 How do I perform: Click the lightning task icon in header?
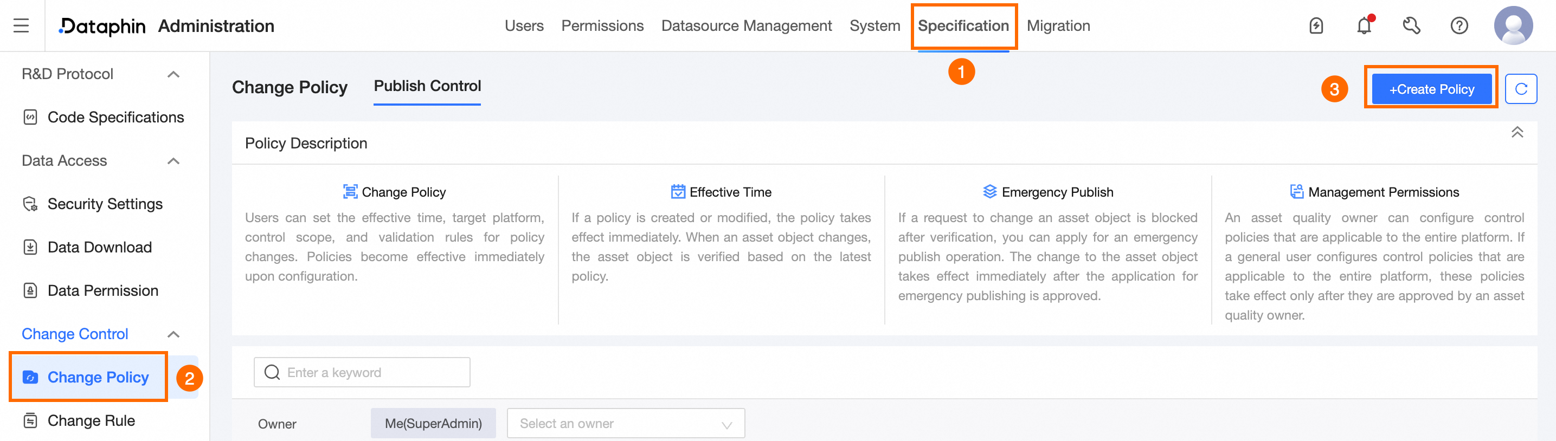tap(1316, 26)
